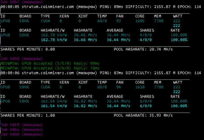Click the Job b0bb (meowpow) line

tap(22, 134)
